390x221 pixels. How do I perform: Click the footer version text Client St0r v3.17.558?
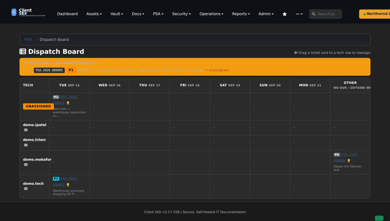(x=162, y=212)
